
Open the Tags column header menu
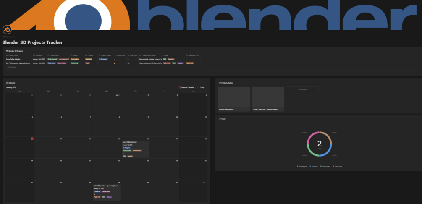(x=173, y=55)
